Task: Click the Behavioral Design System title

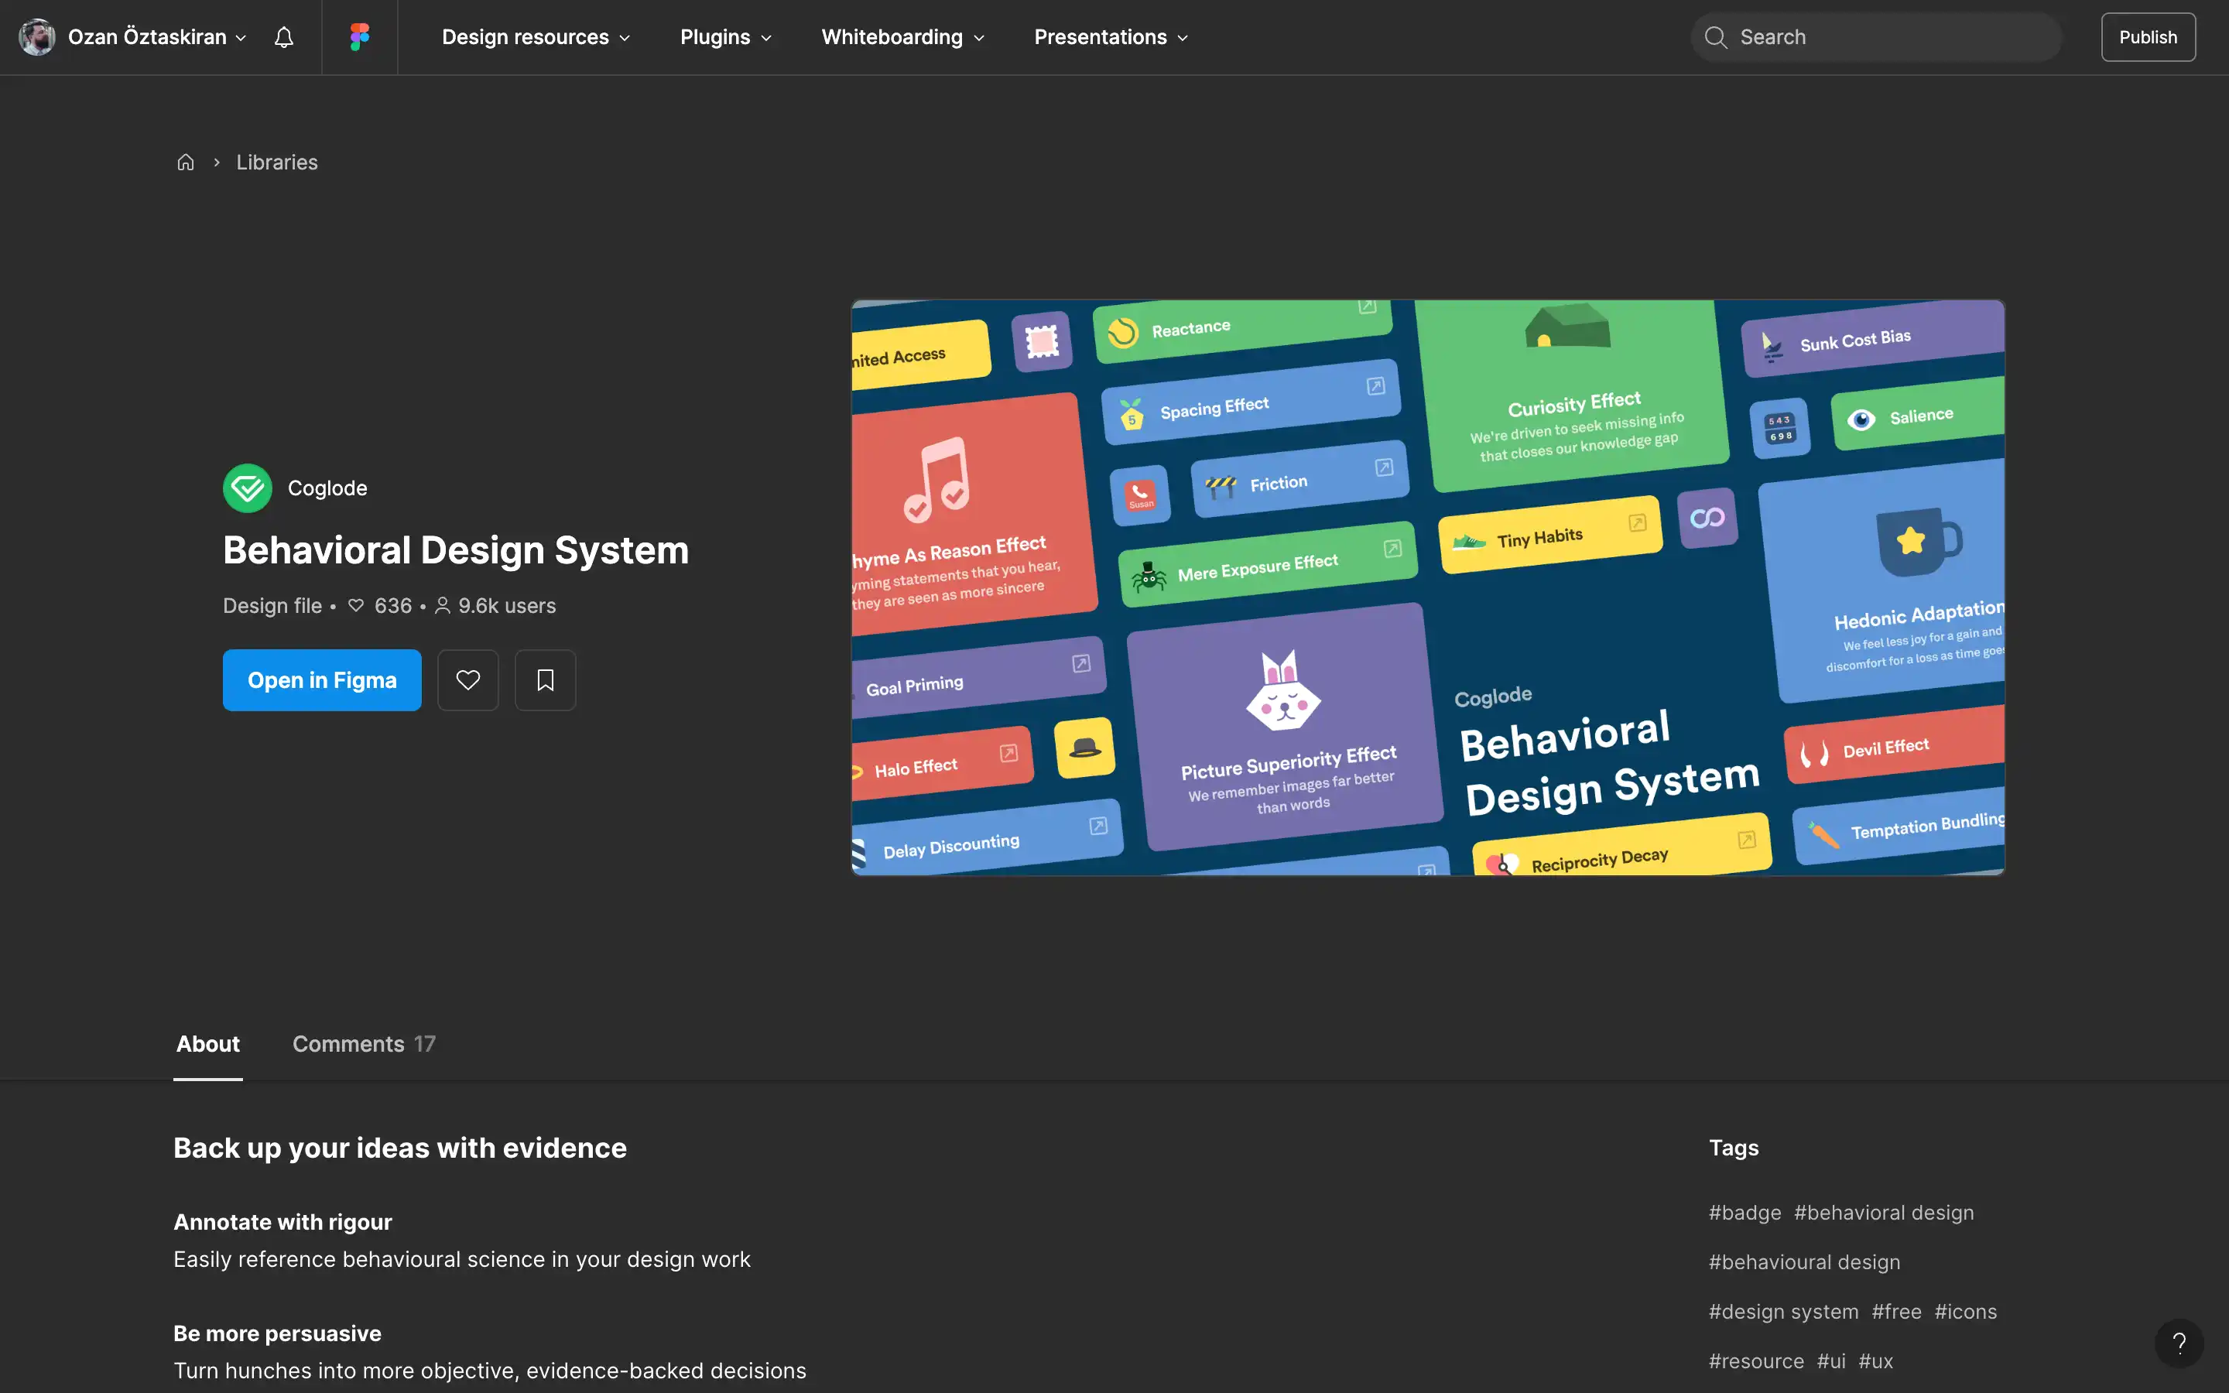Action: (x=456, y=550)
